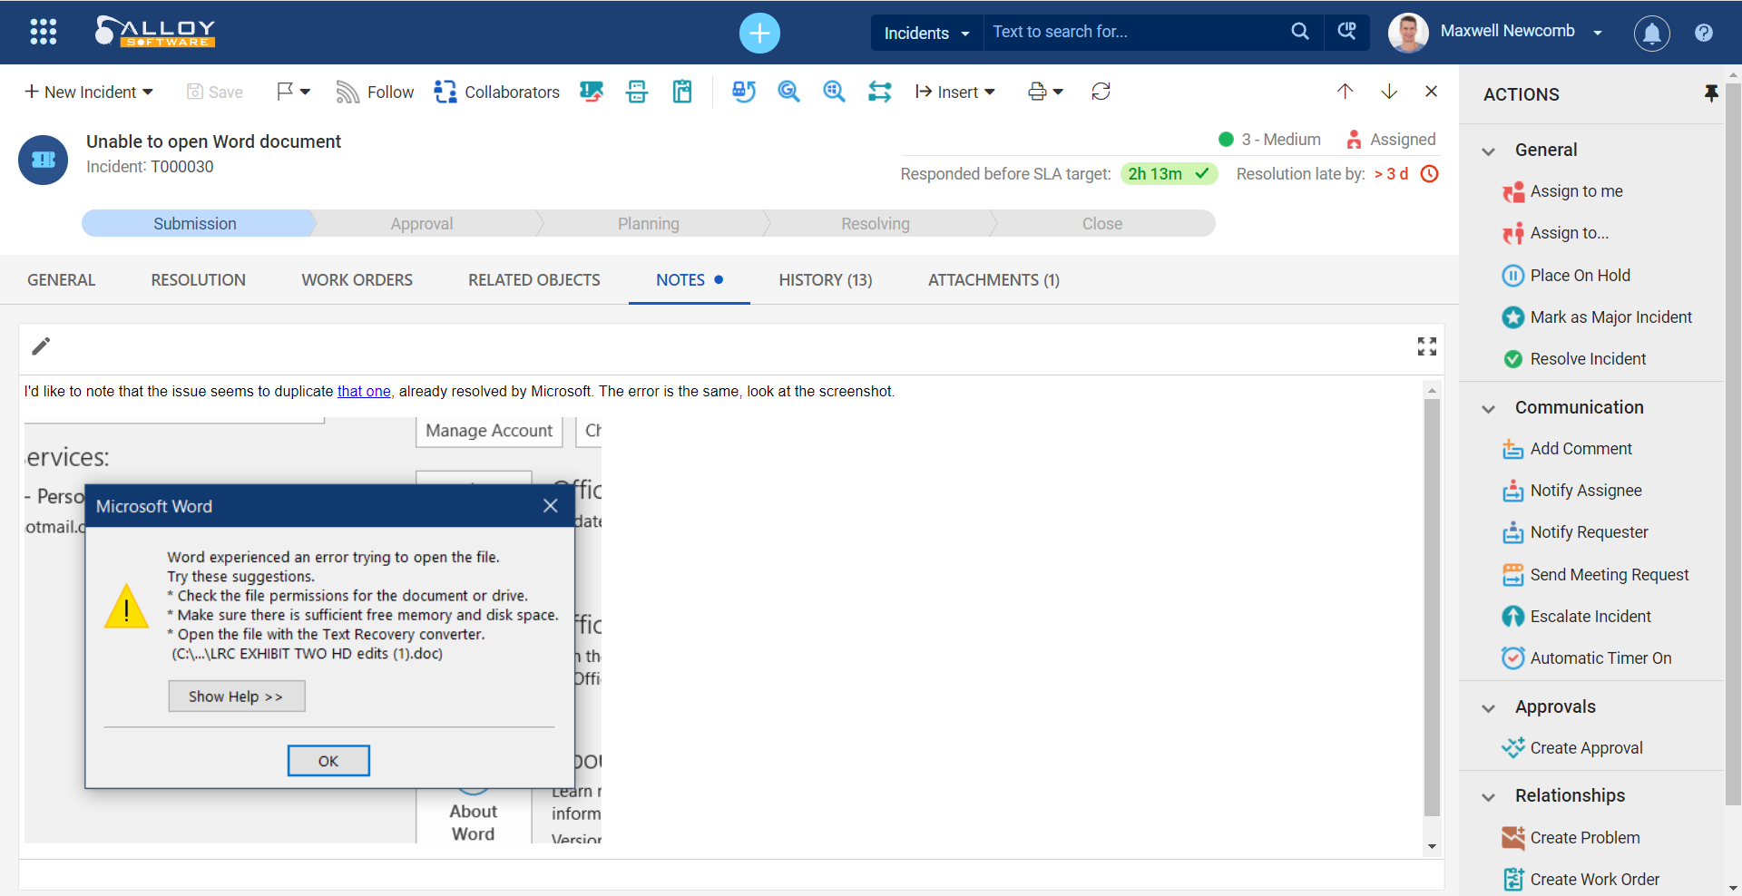1742x896 pixels.
Task: Collapse the Communication actions section
Action: pos(1488,409)
